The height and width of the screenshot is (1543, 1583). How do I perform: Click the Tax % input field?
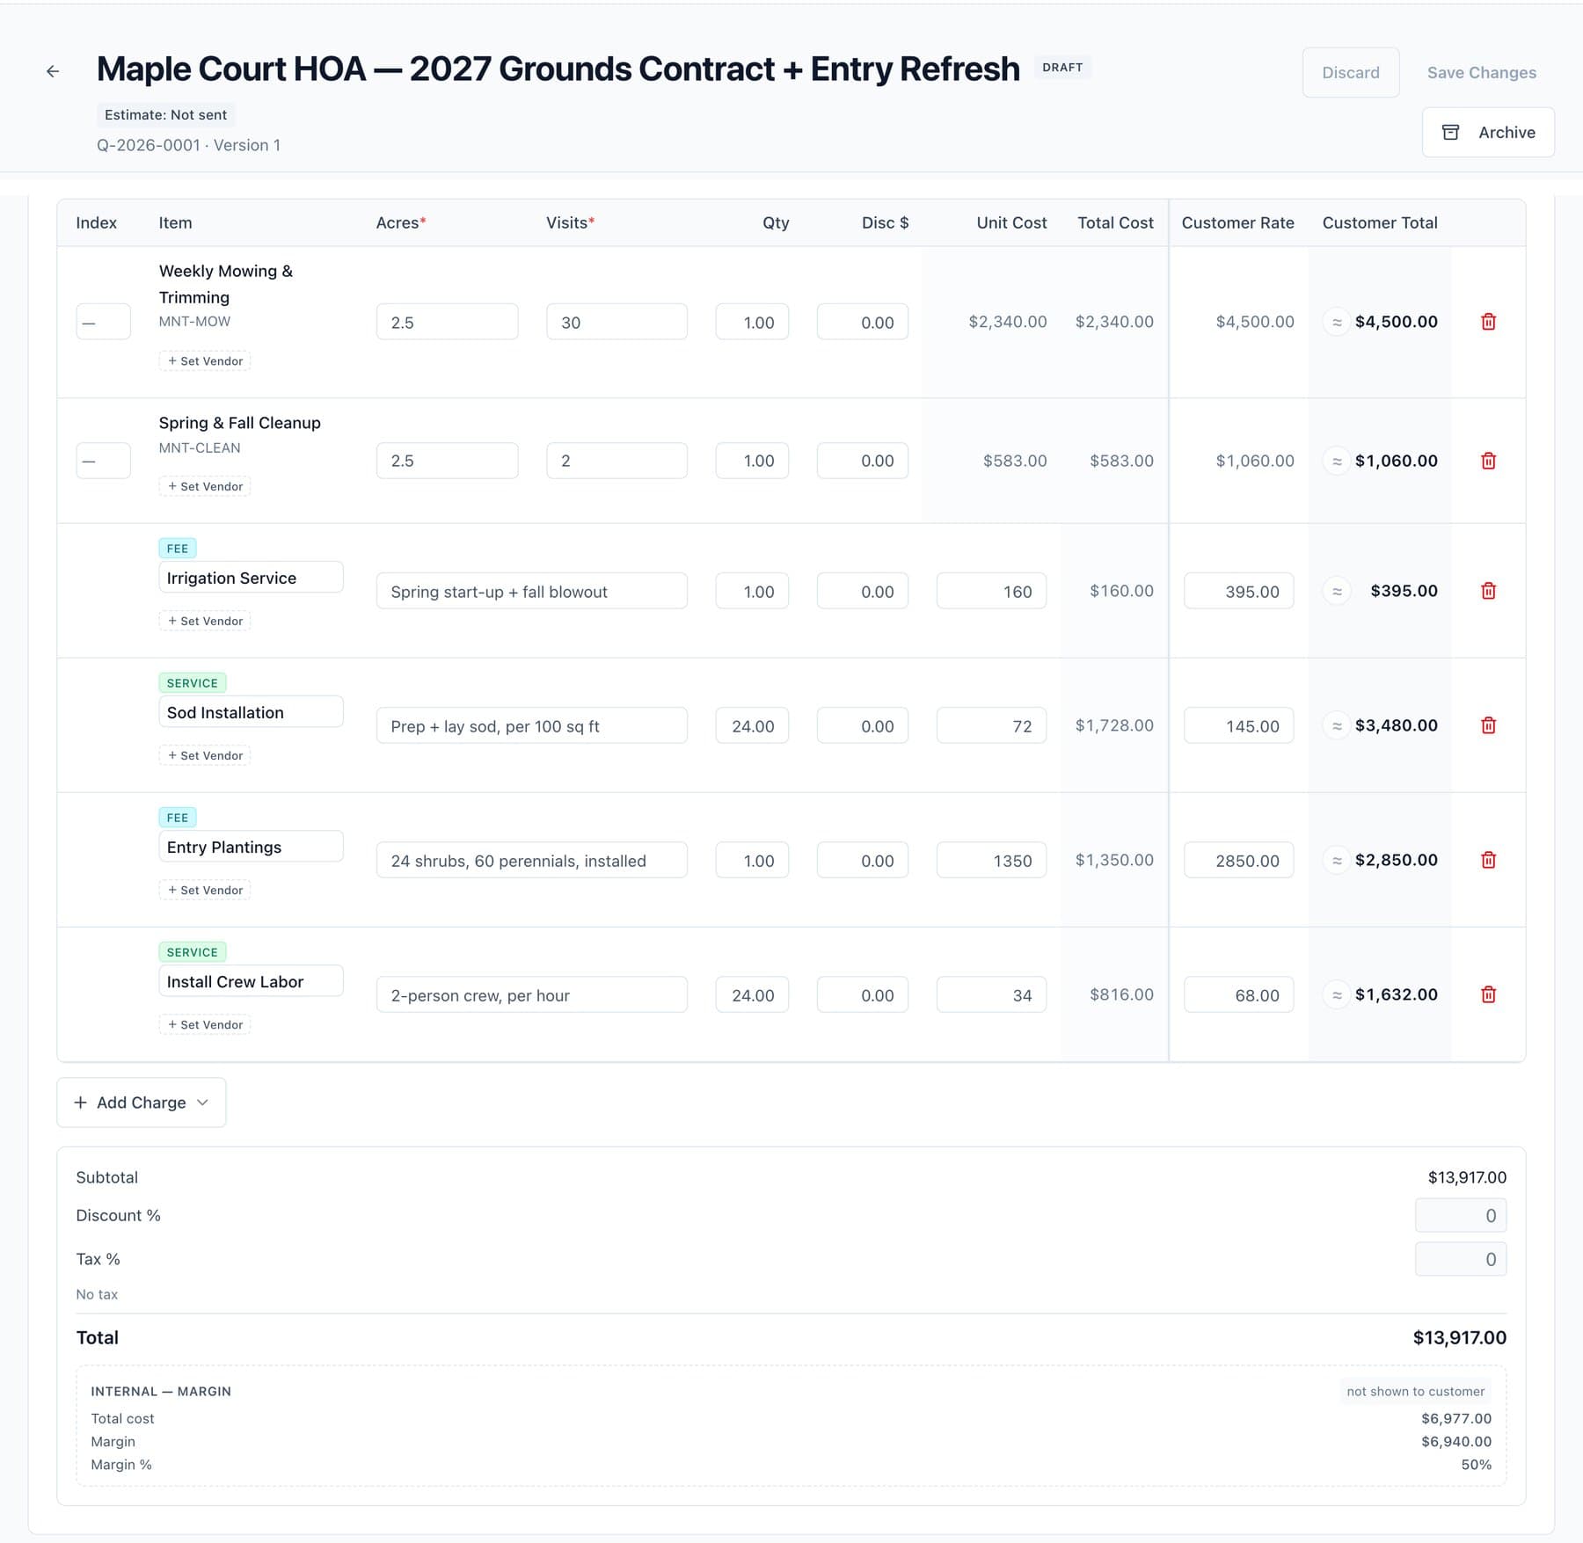[1460, 1259]
